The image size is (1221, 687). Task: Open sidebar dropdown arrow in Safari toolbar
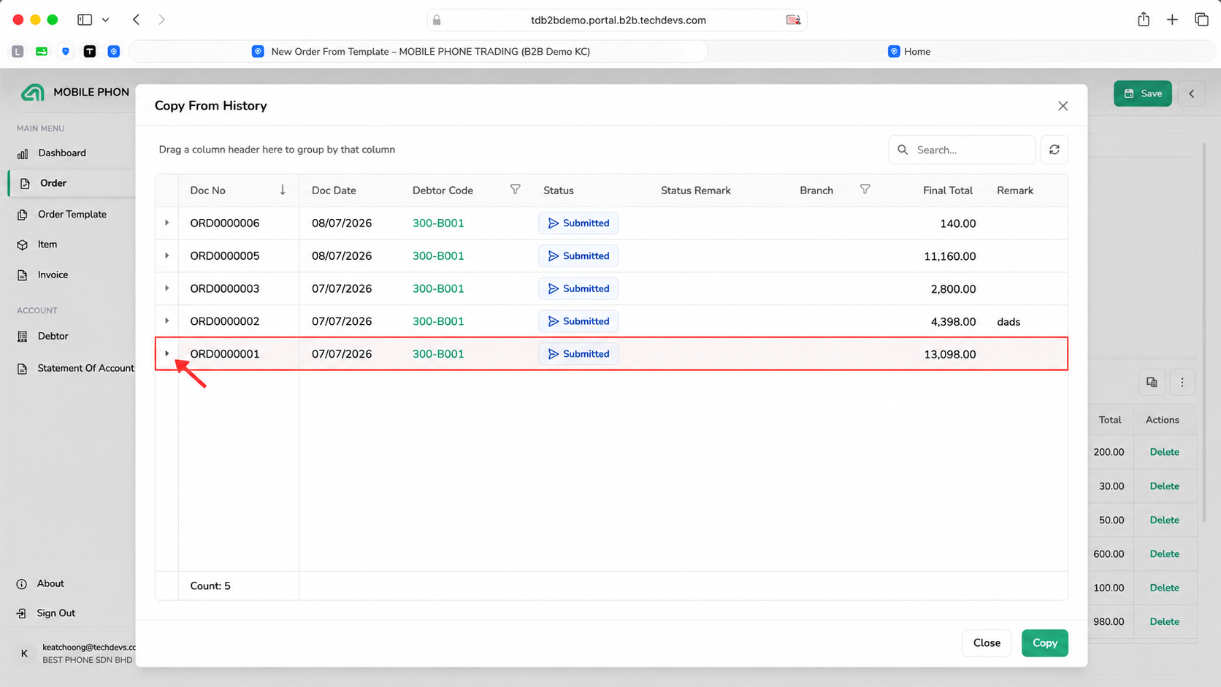click(x=105, y=20)
